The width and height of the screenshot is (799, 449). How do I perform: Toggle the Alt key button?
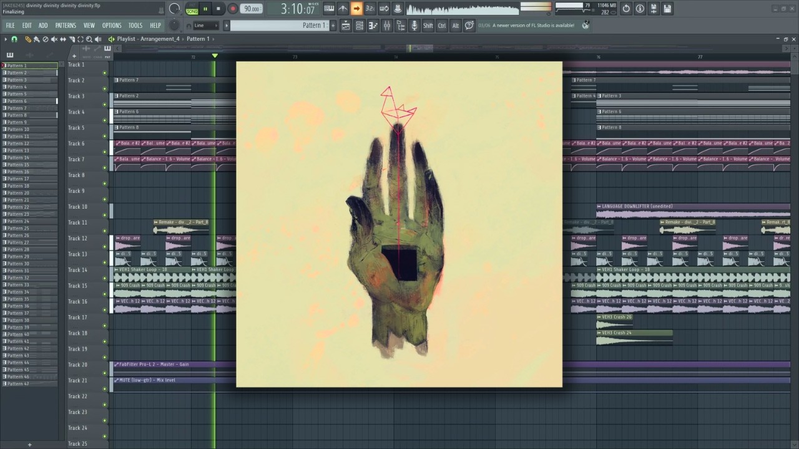pos(456,26)
